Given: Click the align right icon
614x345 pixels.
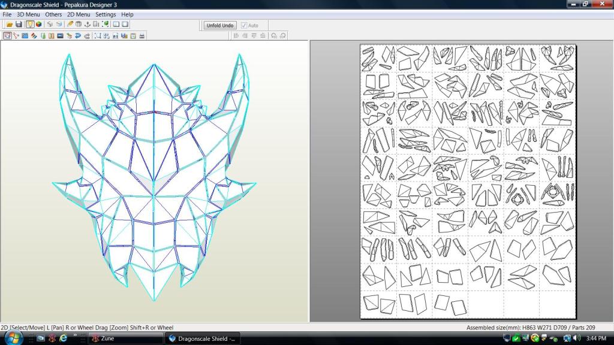Looking at the screenshot, I should click(x=245, y=35).
